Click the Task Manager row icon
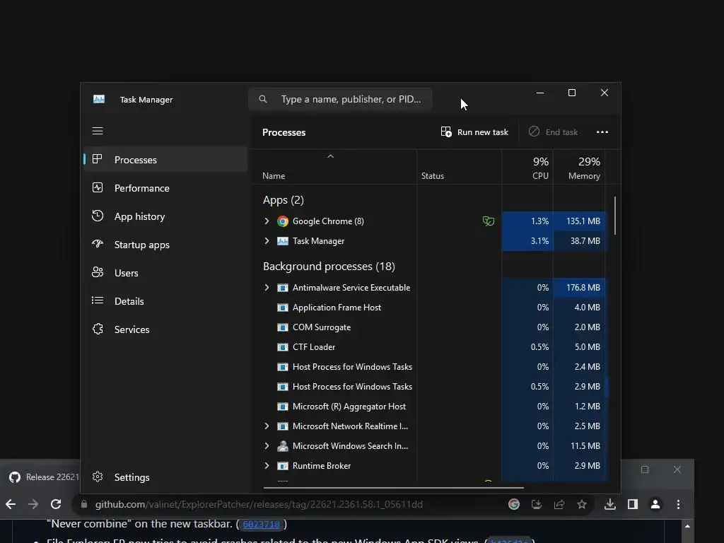Image resolution: width=724 pixels, height=543 pixels. click(x=283, y=241)
